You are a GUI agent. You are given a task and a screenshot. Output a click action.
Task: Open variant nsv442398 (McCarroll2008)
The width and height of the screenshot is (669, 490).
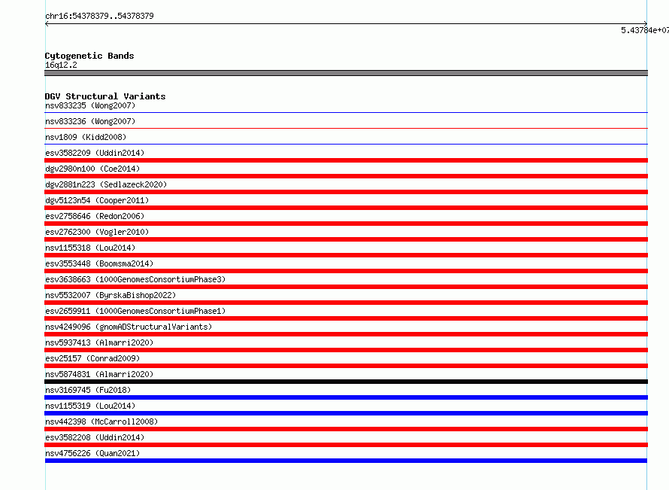click(x=101, y=422)
